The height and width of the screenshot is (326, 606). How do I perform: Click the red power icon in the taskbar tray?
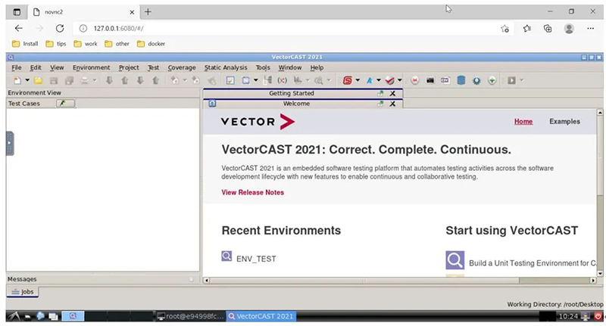coord(598,316)
